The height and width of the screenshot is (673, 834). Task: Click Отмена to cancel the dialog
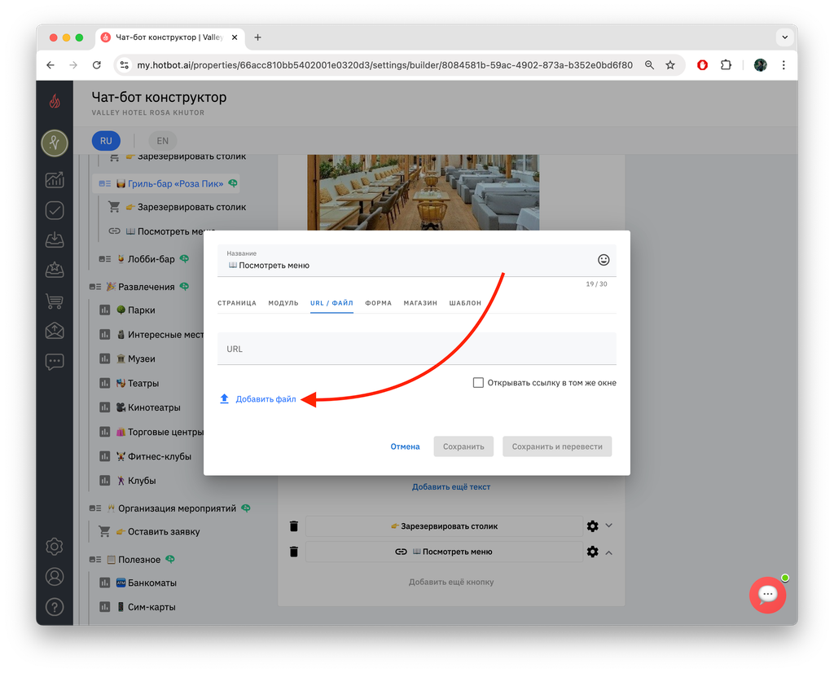coord(405,446)
